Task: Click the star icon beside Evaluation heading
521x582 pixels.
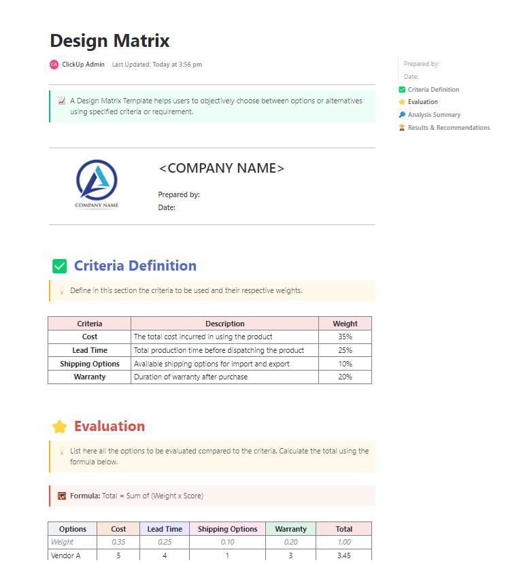Action: coord(59,427)
